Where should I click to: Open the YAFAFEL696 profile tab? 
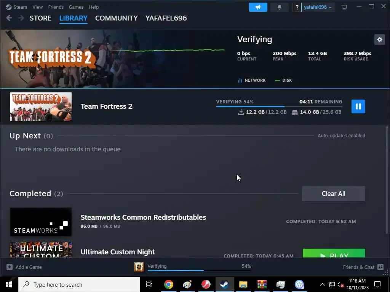point(166,18)
